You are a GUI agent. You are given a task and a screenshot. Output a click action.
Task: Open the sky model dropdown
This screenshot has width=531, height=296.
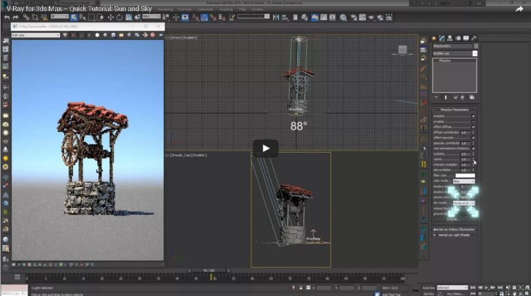(463, 203)
